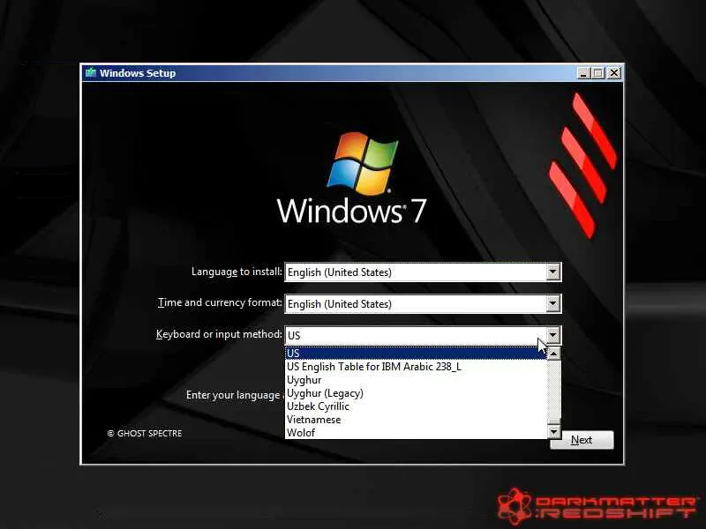Choose the Uyghur keyboard layout
Screen dimensions: 706x529
(x=416, y=380)
